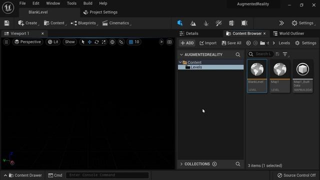Click the save search icon beside search field
The width and height of the screenshot is (320, 180).
(277, 54)
